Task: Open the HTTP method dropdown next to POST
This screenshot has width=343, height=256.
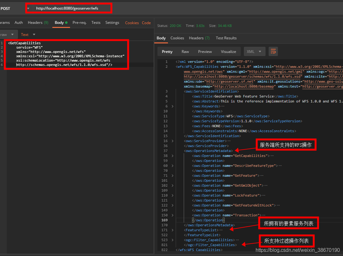Action: (x=28, y=8)
